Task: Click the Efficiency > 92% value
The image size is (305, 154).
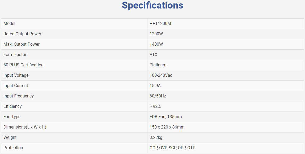Action: point(155,106)
